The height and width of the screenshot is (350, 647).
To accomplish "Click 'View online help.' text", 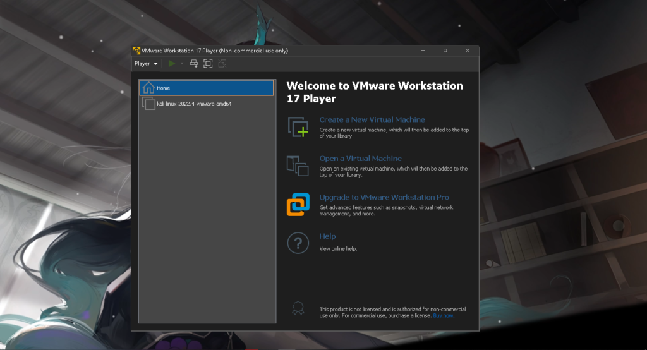I will [x=339, y=249].
